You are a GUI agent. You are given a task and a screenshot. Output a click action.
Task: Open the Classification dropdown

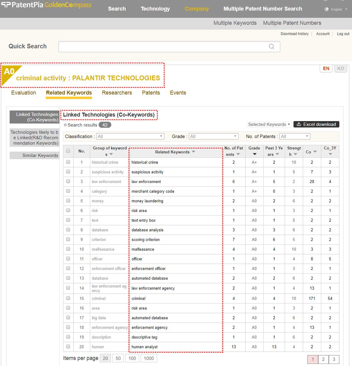pyautogui.click(x=130, y=136)
